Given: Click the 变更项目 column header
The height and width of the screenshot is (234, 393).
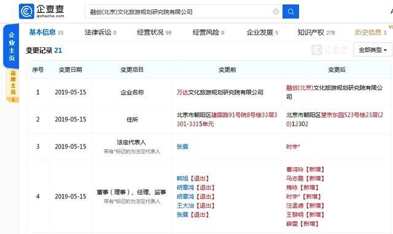Looking at the screenshot, I should pos(132,70).
